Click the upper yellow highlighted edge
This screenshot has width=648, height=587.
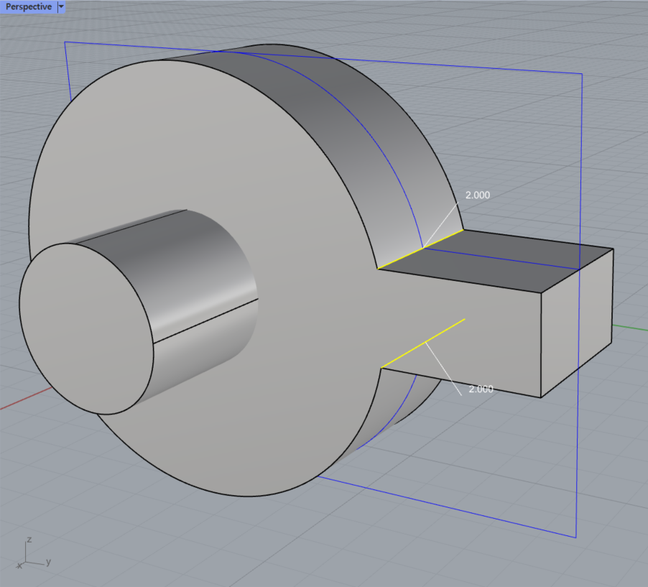(420, 249)
